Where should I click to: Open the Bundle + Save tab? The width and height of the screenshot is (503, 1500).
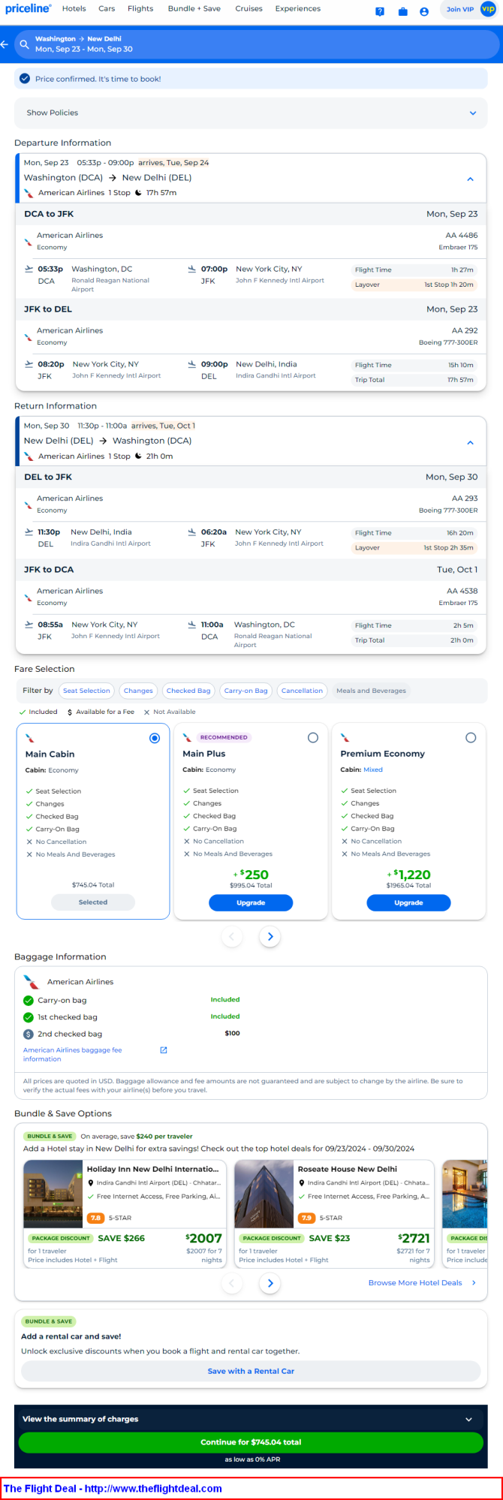(194, 9)
